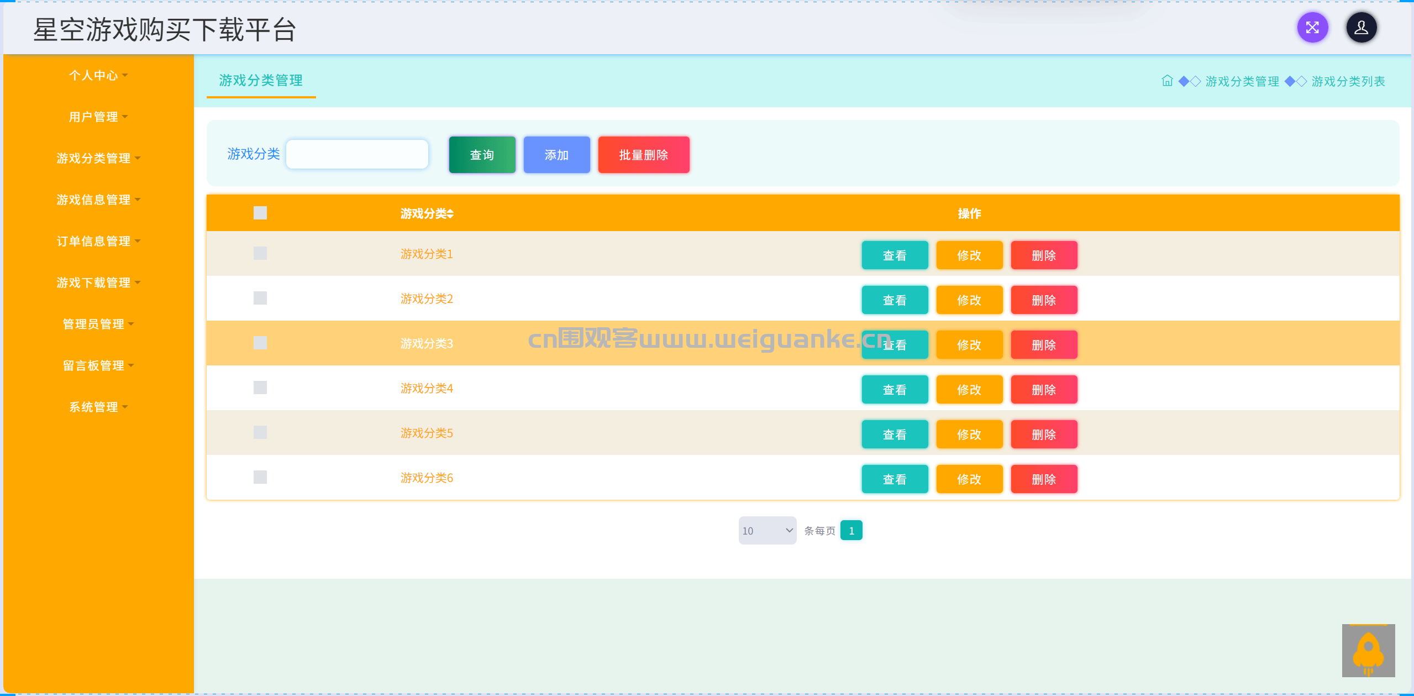Edit 游戏分类1 using 修改 button

coord(969,255)
